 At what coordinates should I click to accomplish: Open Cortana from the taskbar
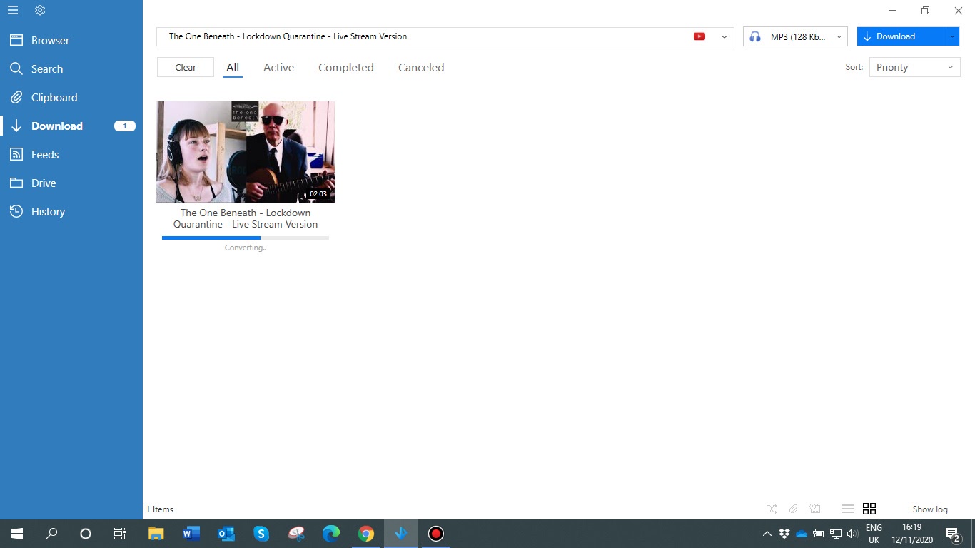86,534
